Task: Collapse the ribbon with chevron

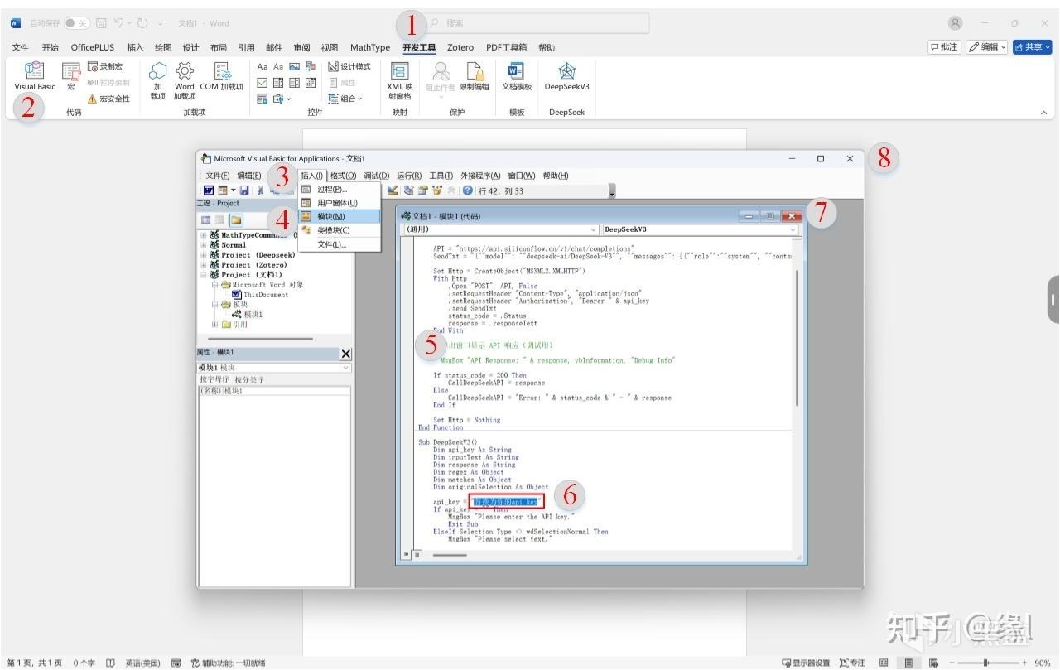Action: (x=1043, y=112)
